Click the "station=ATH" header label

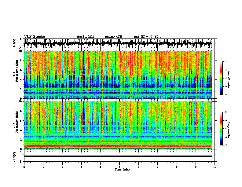pos(113,37)
